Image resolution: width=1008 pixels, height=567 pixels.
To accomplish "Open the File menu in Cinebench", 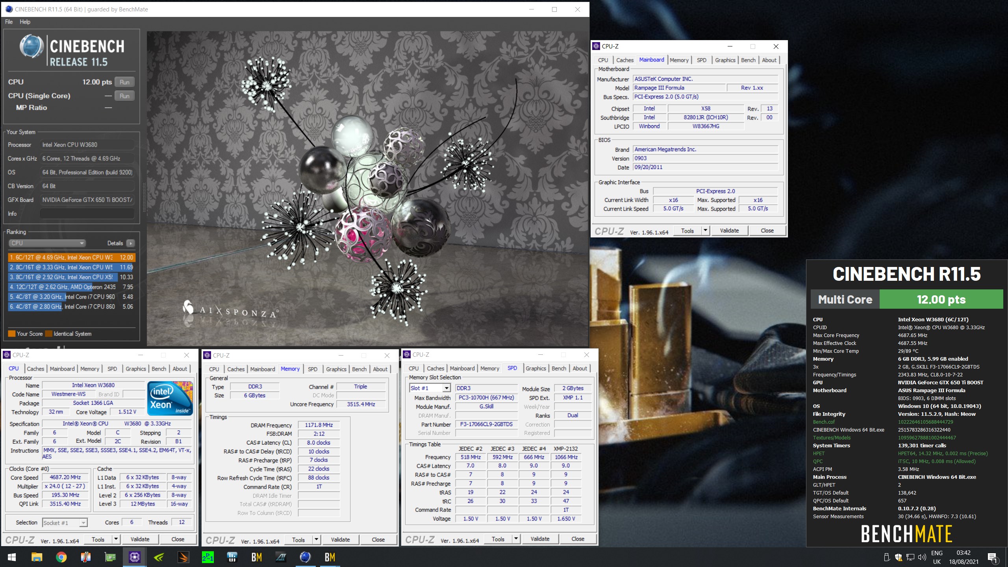I will [x=9, y=22].
